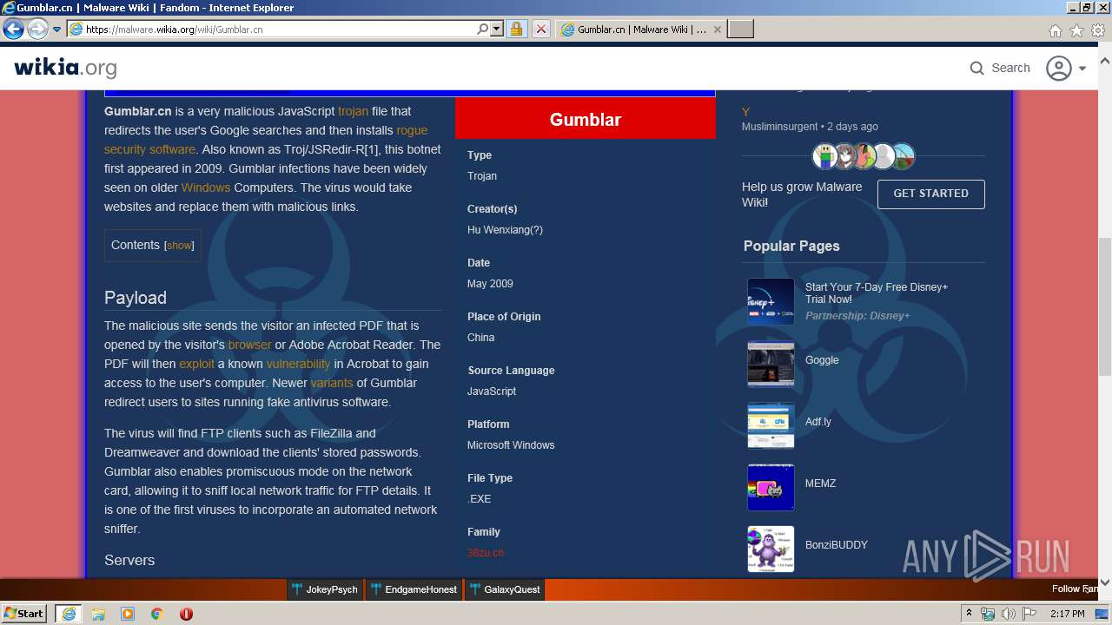1112x625 pixels.
Task: Open the media player taskbar icon
Action: (128, 614)
